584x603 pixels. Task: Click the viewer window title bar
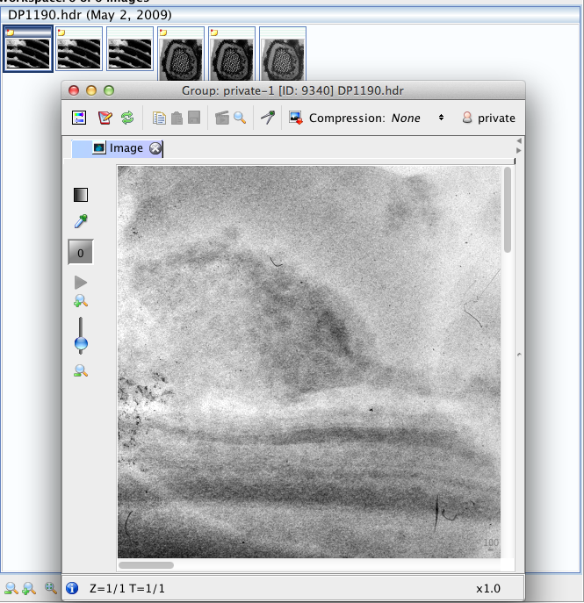tap(293, 90)
